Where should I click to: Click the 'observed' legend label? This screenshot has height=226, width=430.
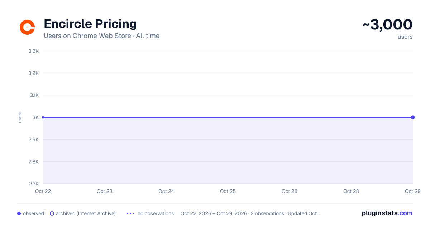coord(33,213)
